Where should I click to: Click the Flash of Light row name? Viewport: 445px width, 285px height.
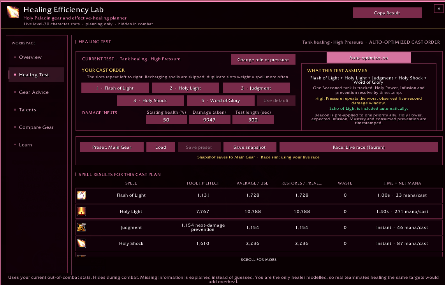tap(131, 195)
